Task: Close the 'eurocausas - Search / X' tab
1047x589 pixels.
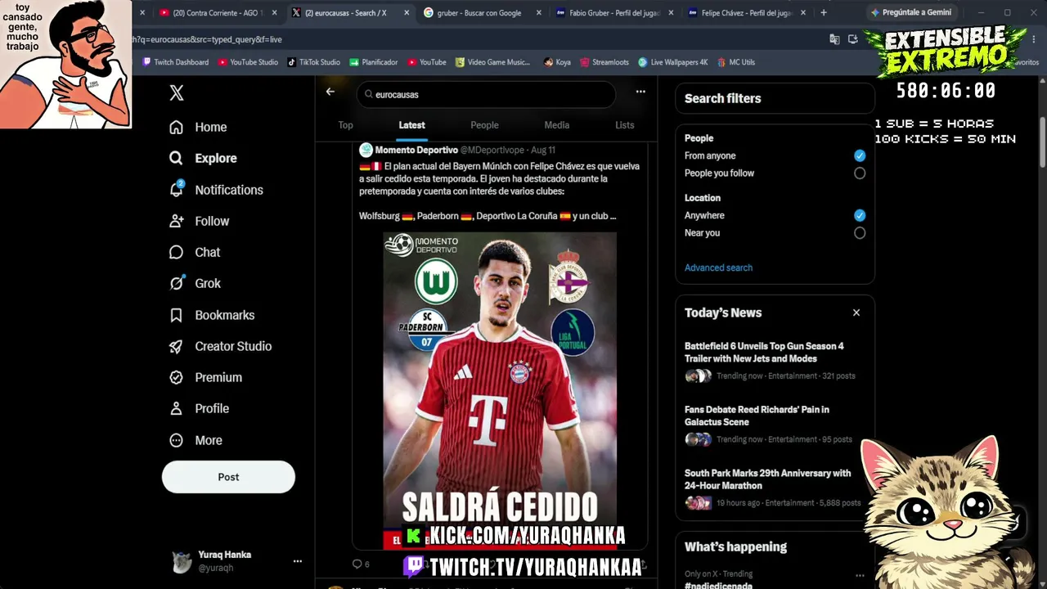Action: 407,13
